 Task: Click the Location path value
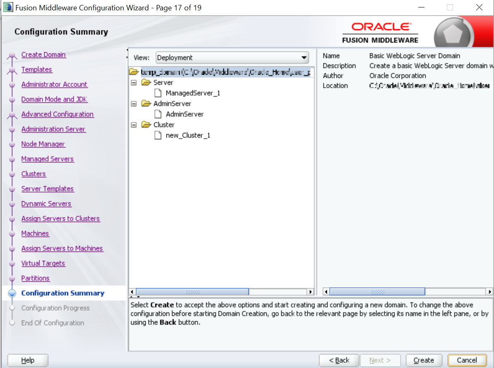[x=429, y=85]
